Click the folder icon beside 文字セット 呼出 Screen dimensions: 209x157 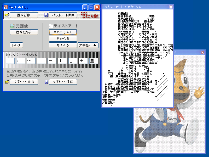click(7, 82)
